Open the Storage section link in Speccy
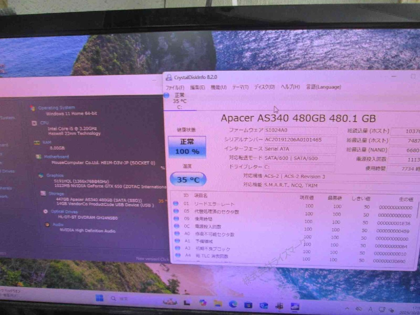Image resolution: width=420 pixels, height=315 pixels. tap(56, 194)
